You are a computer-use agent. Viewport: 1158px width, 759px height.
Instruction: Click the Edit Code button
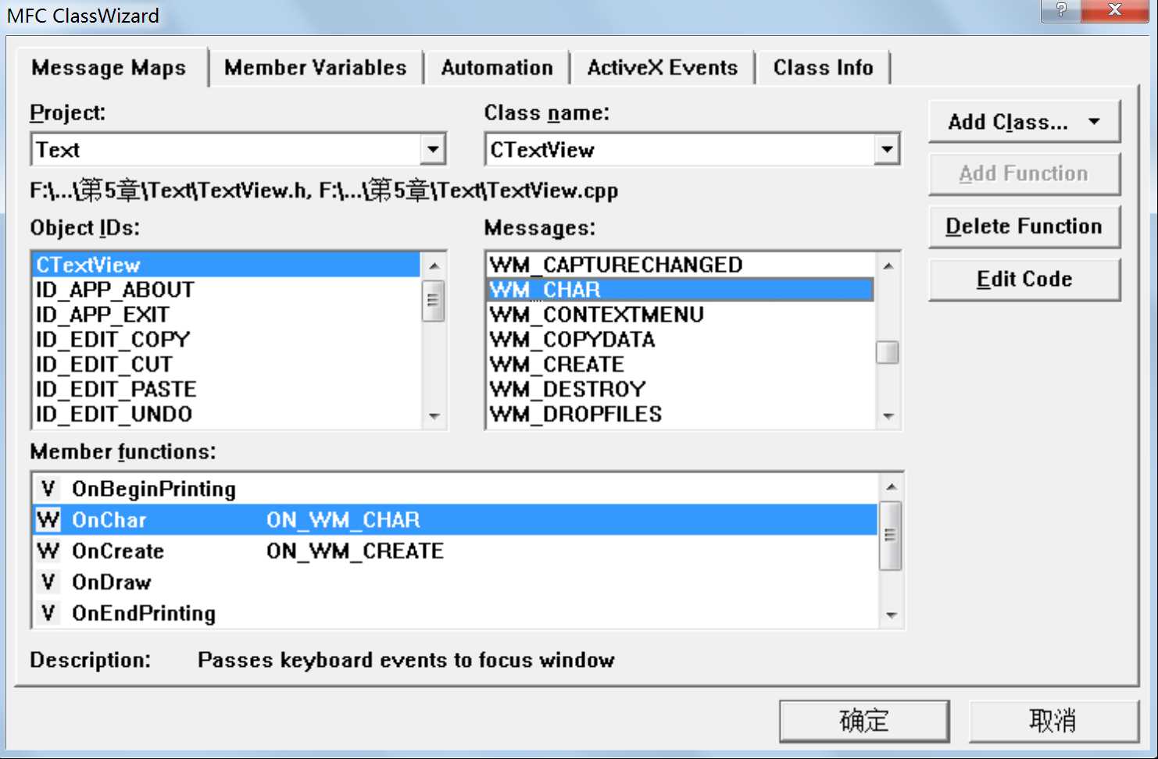pyautogui.click(x=1024, y=280)
